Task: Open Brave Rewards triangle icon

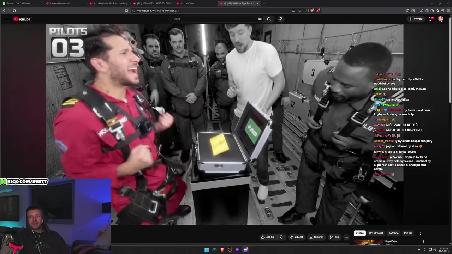Action: pos(318,11)
